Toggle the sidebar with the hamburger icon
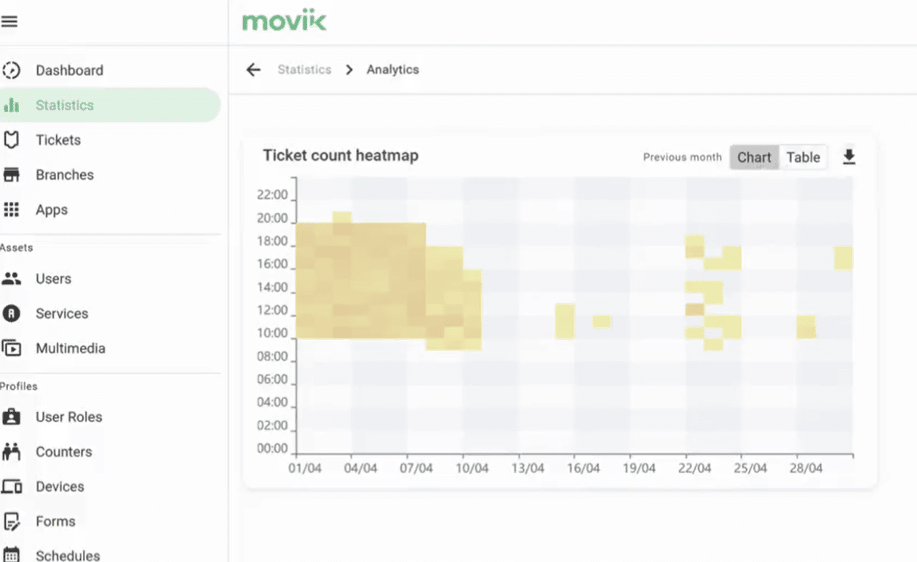Screen dimensions: 917x562 (x=9, y=21)
